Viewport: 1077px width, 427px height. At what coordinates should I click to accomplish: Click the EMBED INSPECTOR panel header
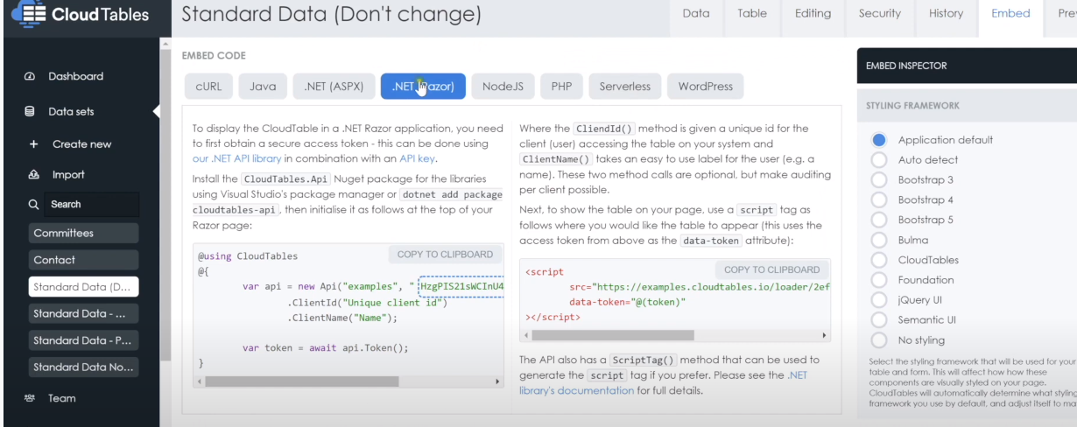967,66
